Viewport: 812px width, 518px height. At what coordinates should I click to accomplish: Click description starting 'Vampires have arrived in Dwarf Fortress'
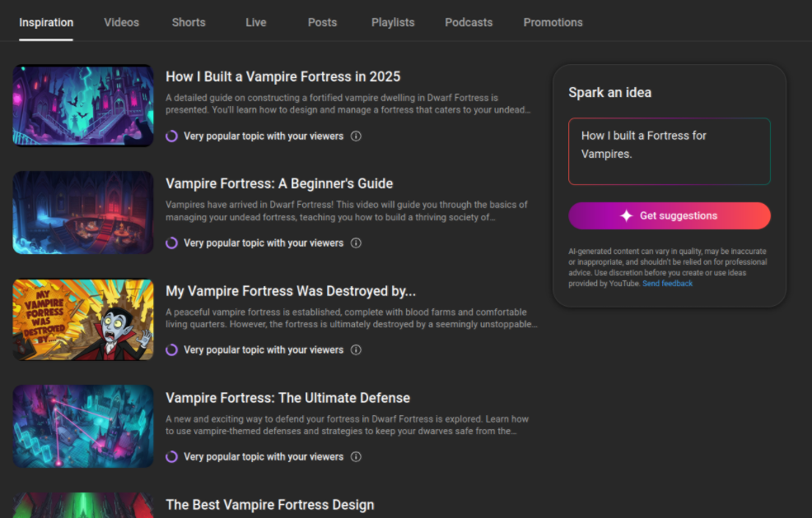click(x=347, y=211)
